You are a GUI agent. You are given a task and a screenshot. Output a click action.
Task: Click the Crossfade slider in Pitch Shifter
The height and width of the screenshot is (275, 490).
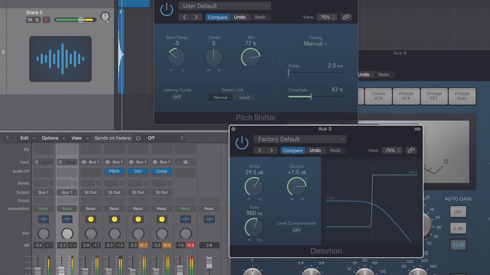311,97
